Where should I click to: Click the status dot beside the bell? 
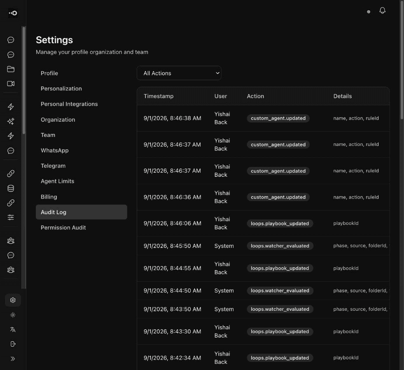(369, 12)
